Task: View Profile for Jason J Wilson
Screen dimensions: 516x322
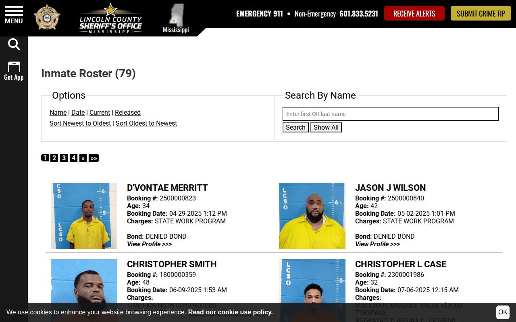Action: click(377, 244)
